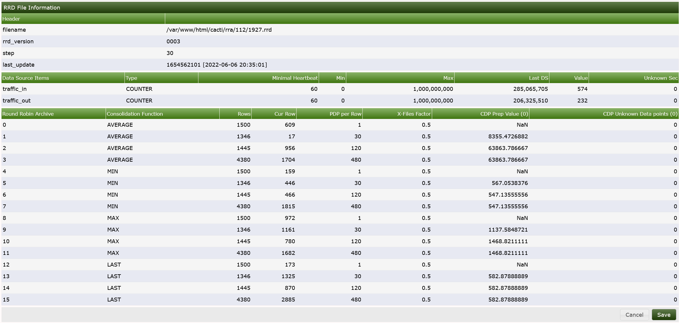Click the COUNTER type for traffic_out
Viewport: 679px width, 323px height.
pyautogui.click(x=139, y=101)
